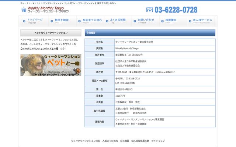Click the 電話・FAX番号 row label
Image resolution: width=236 pixels, height=147 pixels.
coord(100,81)
